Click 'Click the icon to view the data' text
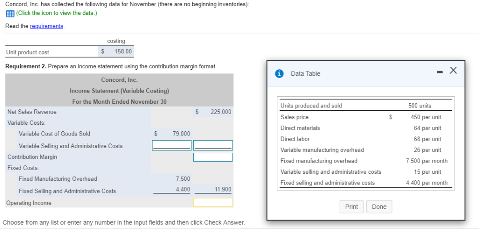Image resolution: width=479 pixels, height=229 pixels. click(57, 14)
